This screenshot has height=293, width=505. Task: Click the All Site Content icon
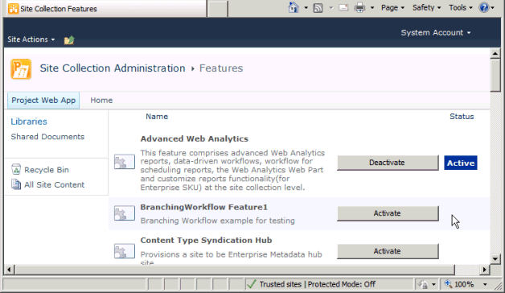tap(16, 184)
